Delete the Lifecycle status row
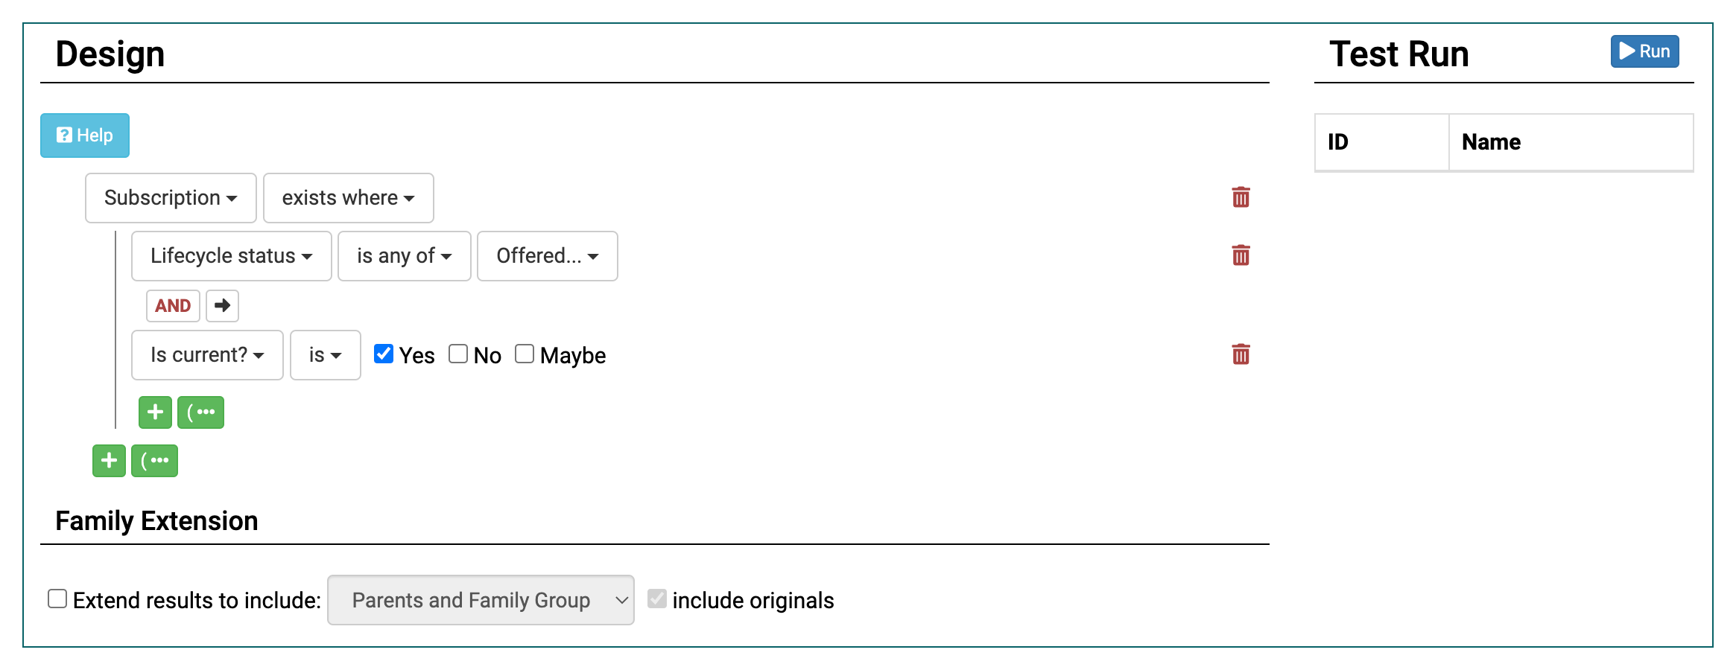The image size is (1736, 670). coord(1241,255)
